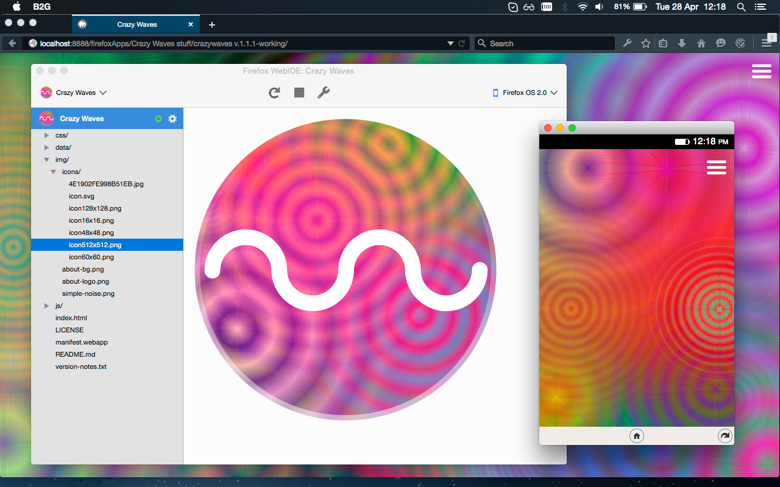The image size is (780, 487).
Task: Tap the simulator home button
Action: [x=637, y=436]
